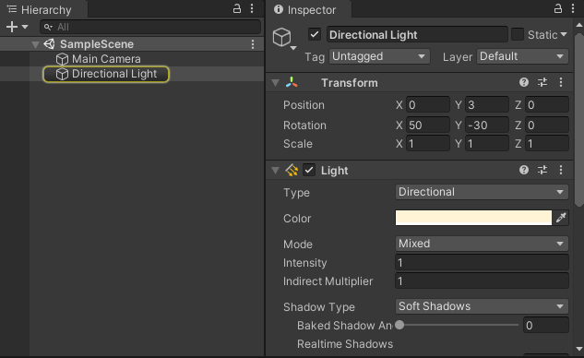This screenshot has height=358, width=584.
Task: Click the Intensity value field
Action: tap(482, 263)
